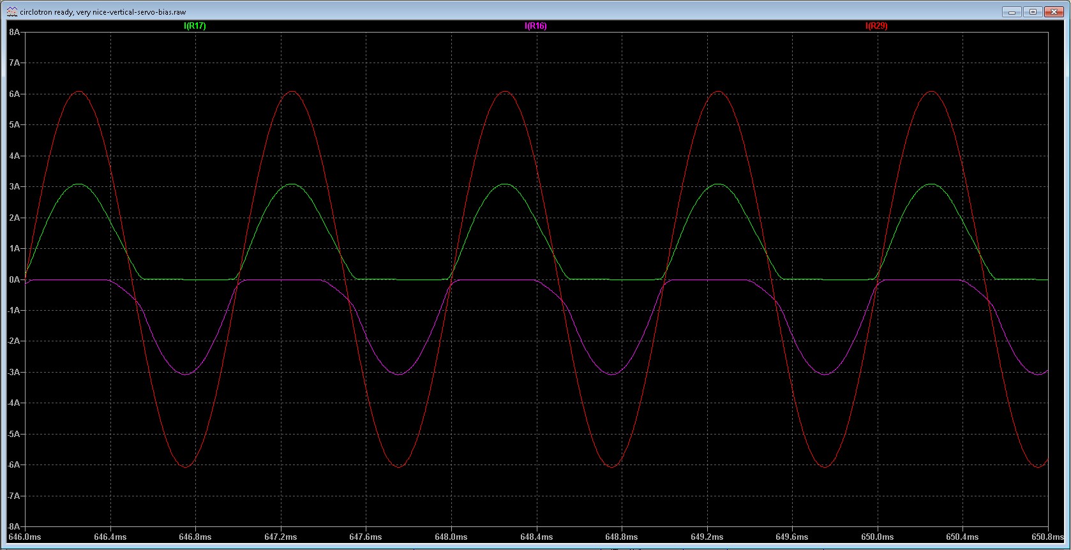Click the 2A vertical axis label
This screenshot has width=1071, height=550.
tap(15, 218)
